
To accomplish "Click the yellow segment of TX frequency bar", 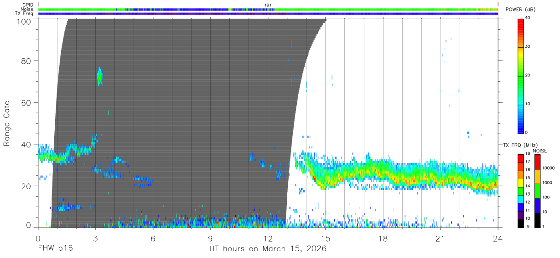I will (521, 183).
